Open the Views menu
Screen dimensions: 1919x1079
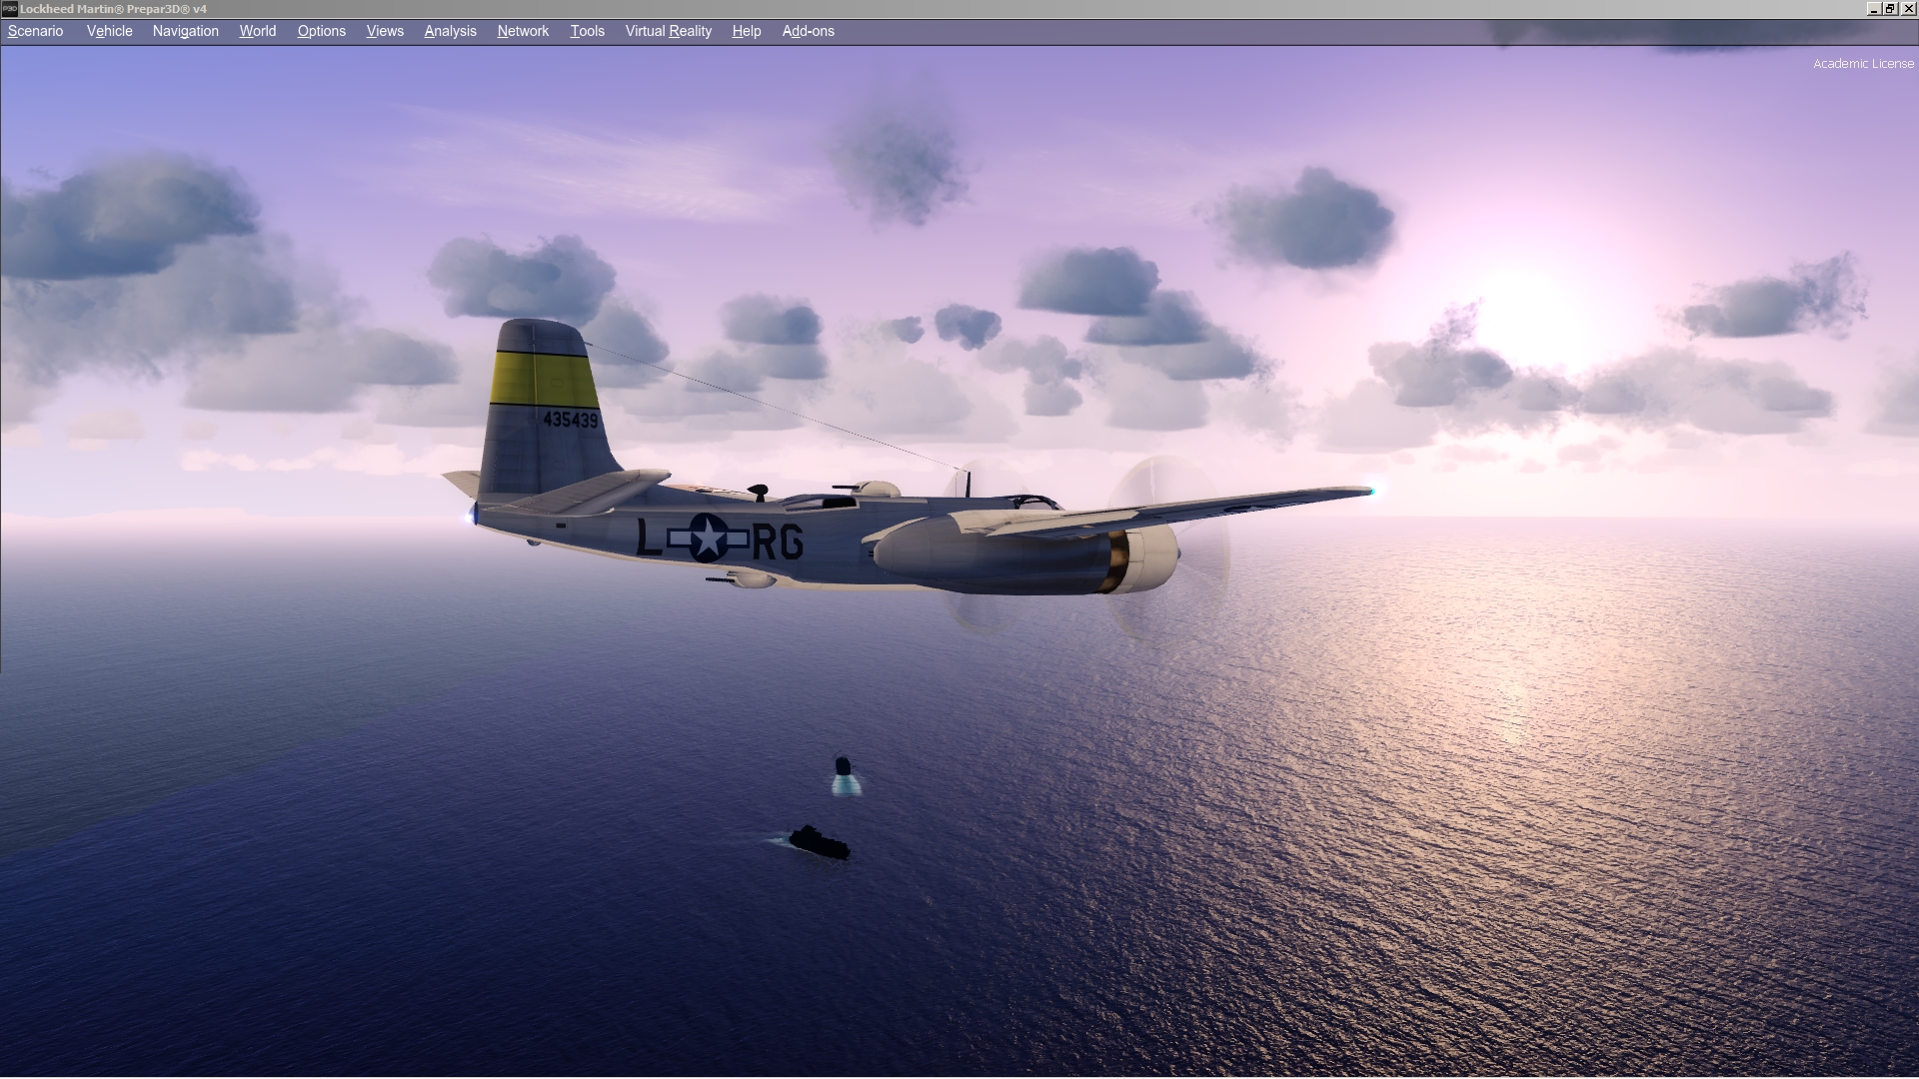(385, 31)
